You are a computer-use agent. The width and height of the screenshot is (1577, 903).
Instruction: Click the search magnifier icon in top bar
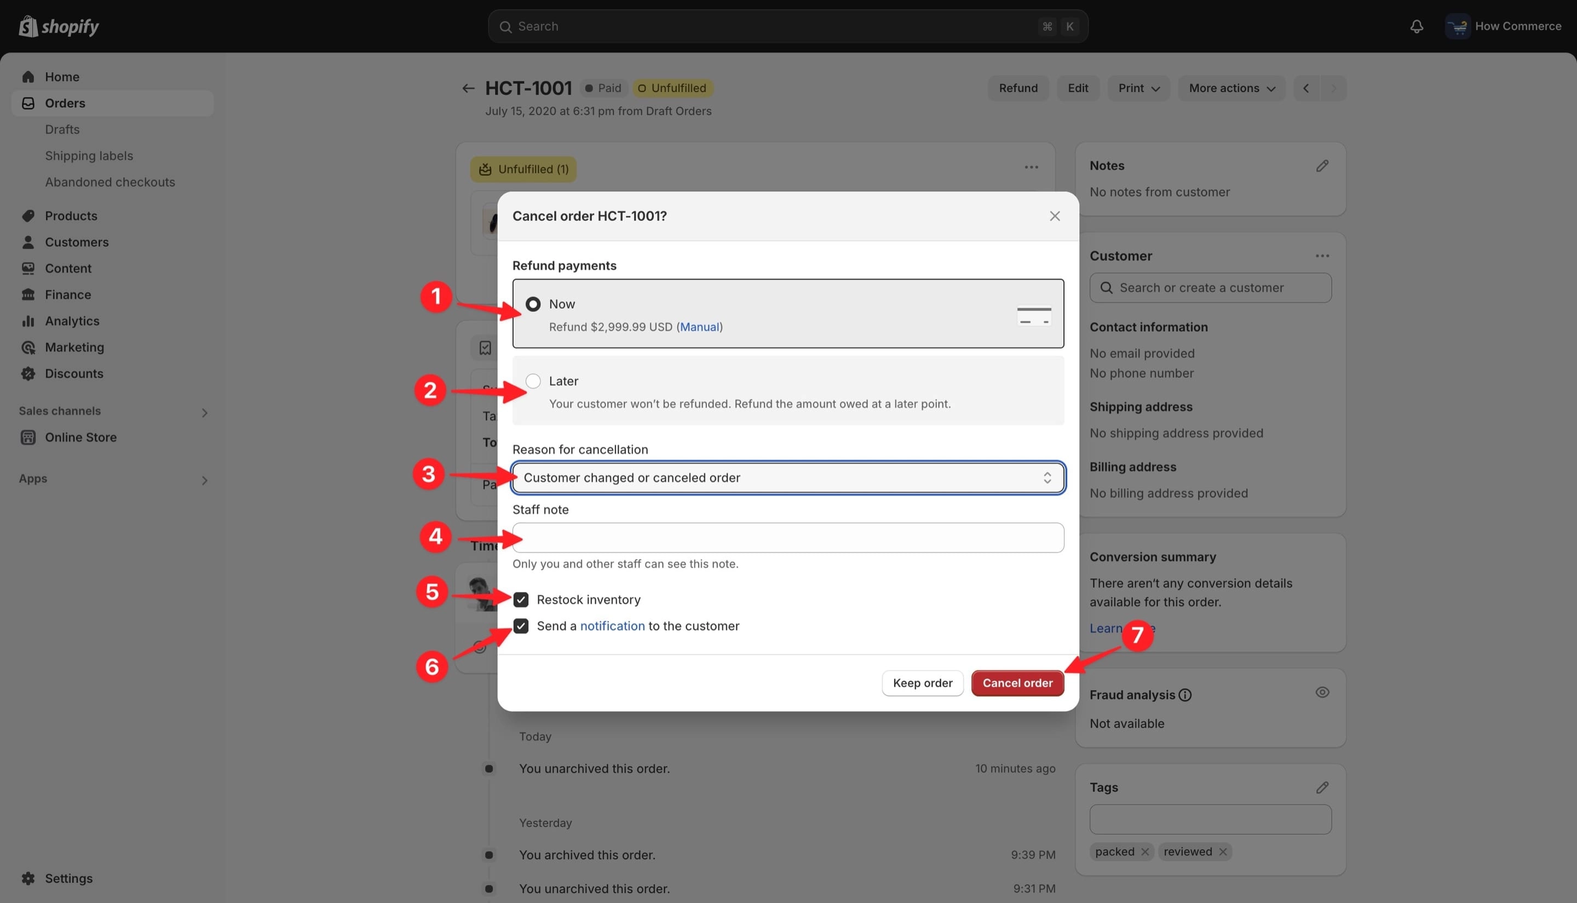(x=505, y=27)
